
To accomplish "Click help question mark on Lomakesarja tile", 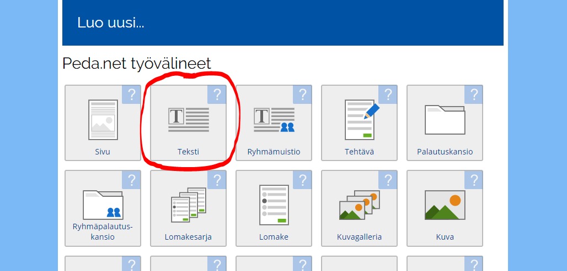I will coord(217,180).
